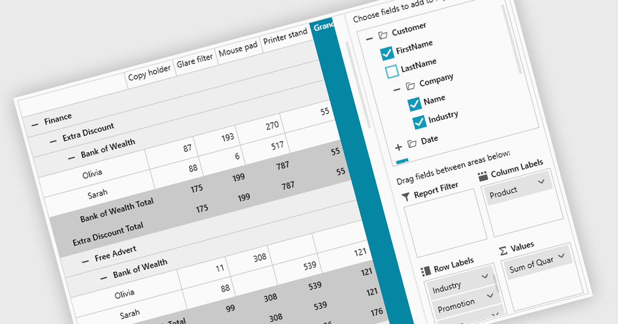Screen dimensions: 618x324
Task: Open the Promotion row label dropdown
Action: pyautogui.click(x=489, y=296)
